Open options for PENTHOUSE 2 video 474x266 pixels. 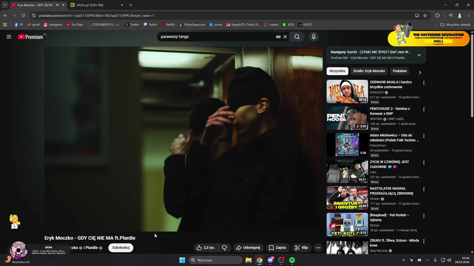(x=424, y=109)
